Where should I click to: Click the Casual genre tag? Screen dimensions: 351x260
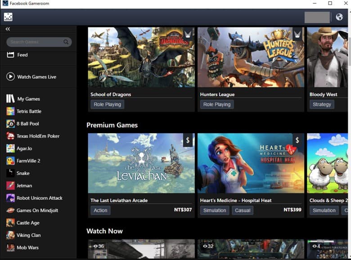pos(243,211)
